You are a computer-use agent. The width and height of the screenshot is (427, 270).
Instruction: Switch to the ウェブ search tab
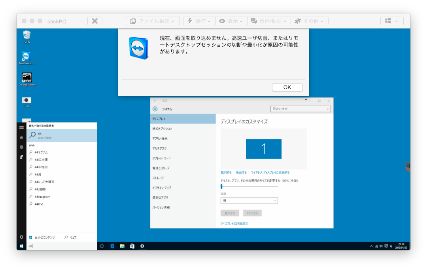(x=79, y=238)
